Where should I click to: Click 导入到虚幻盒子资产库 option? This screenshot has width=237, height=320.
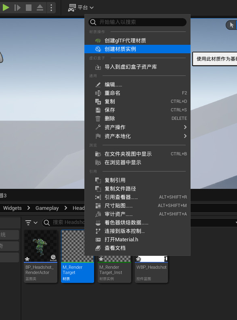pyautogui.click(x=137, y=67)
